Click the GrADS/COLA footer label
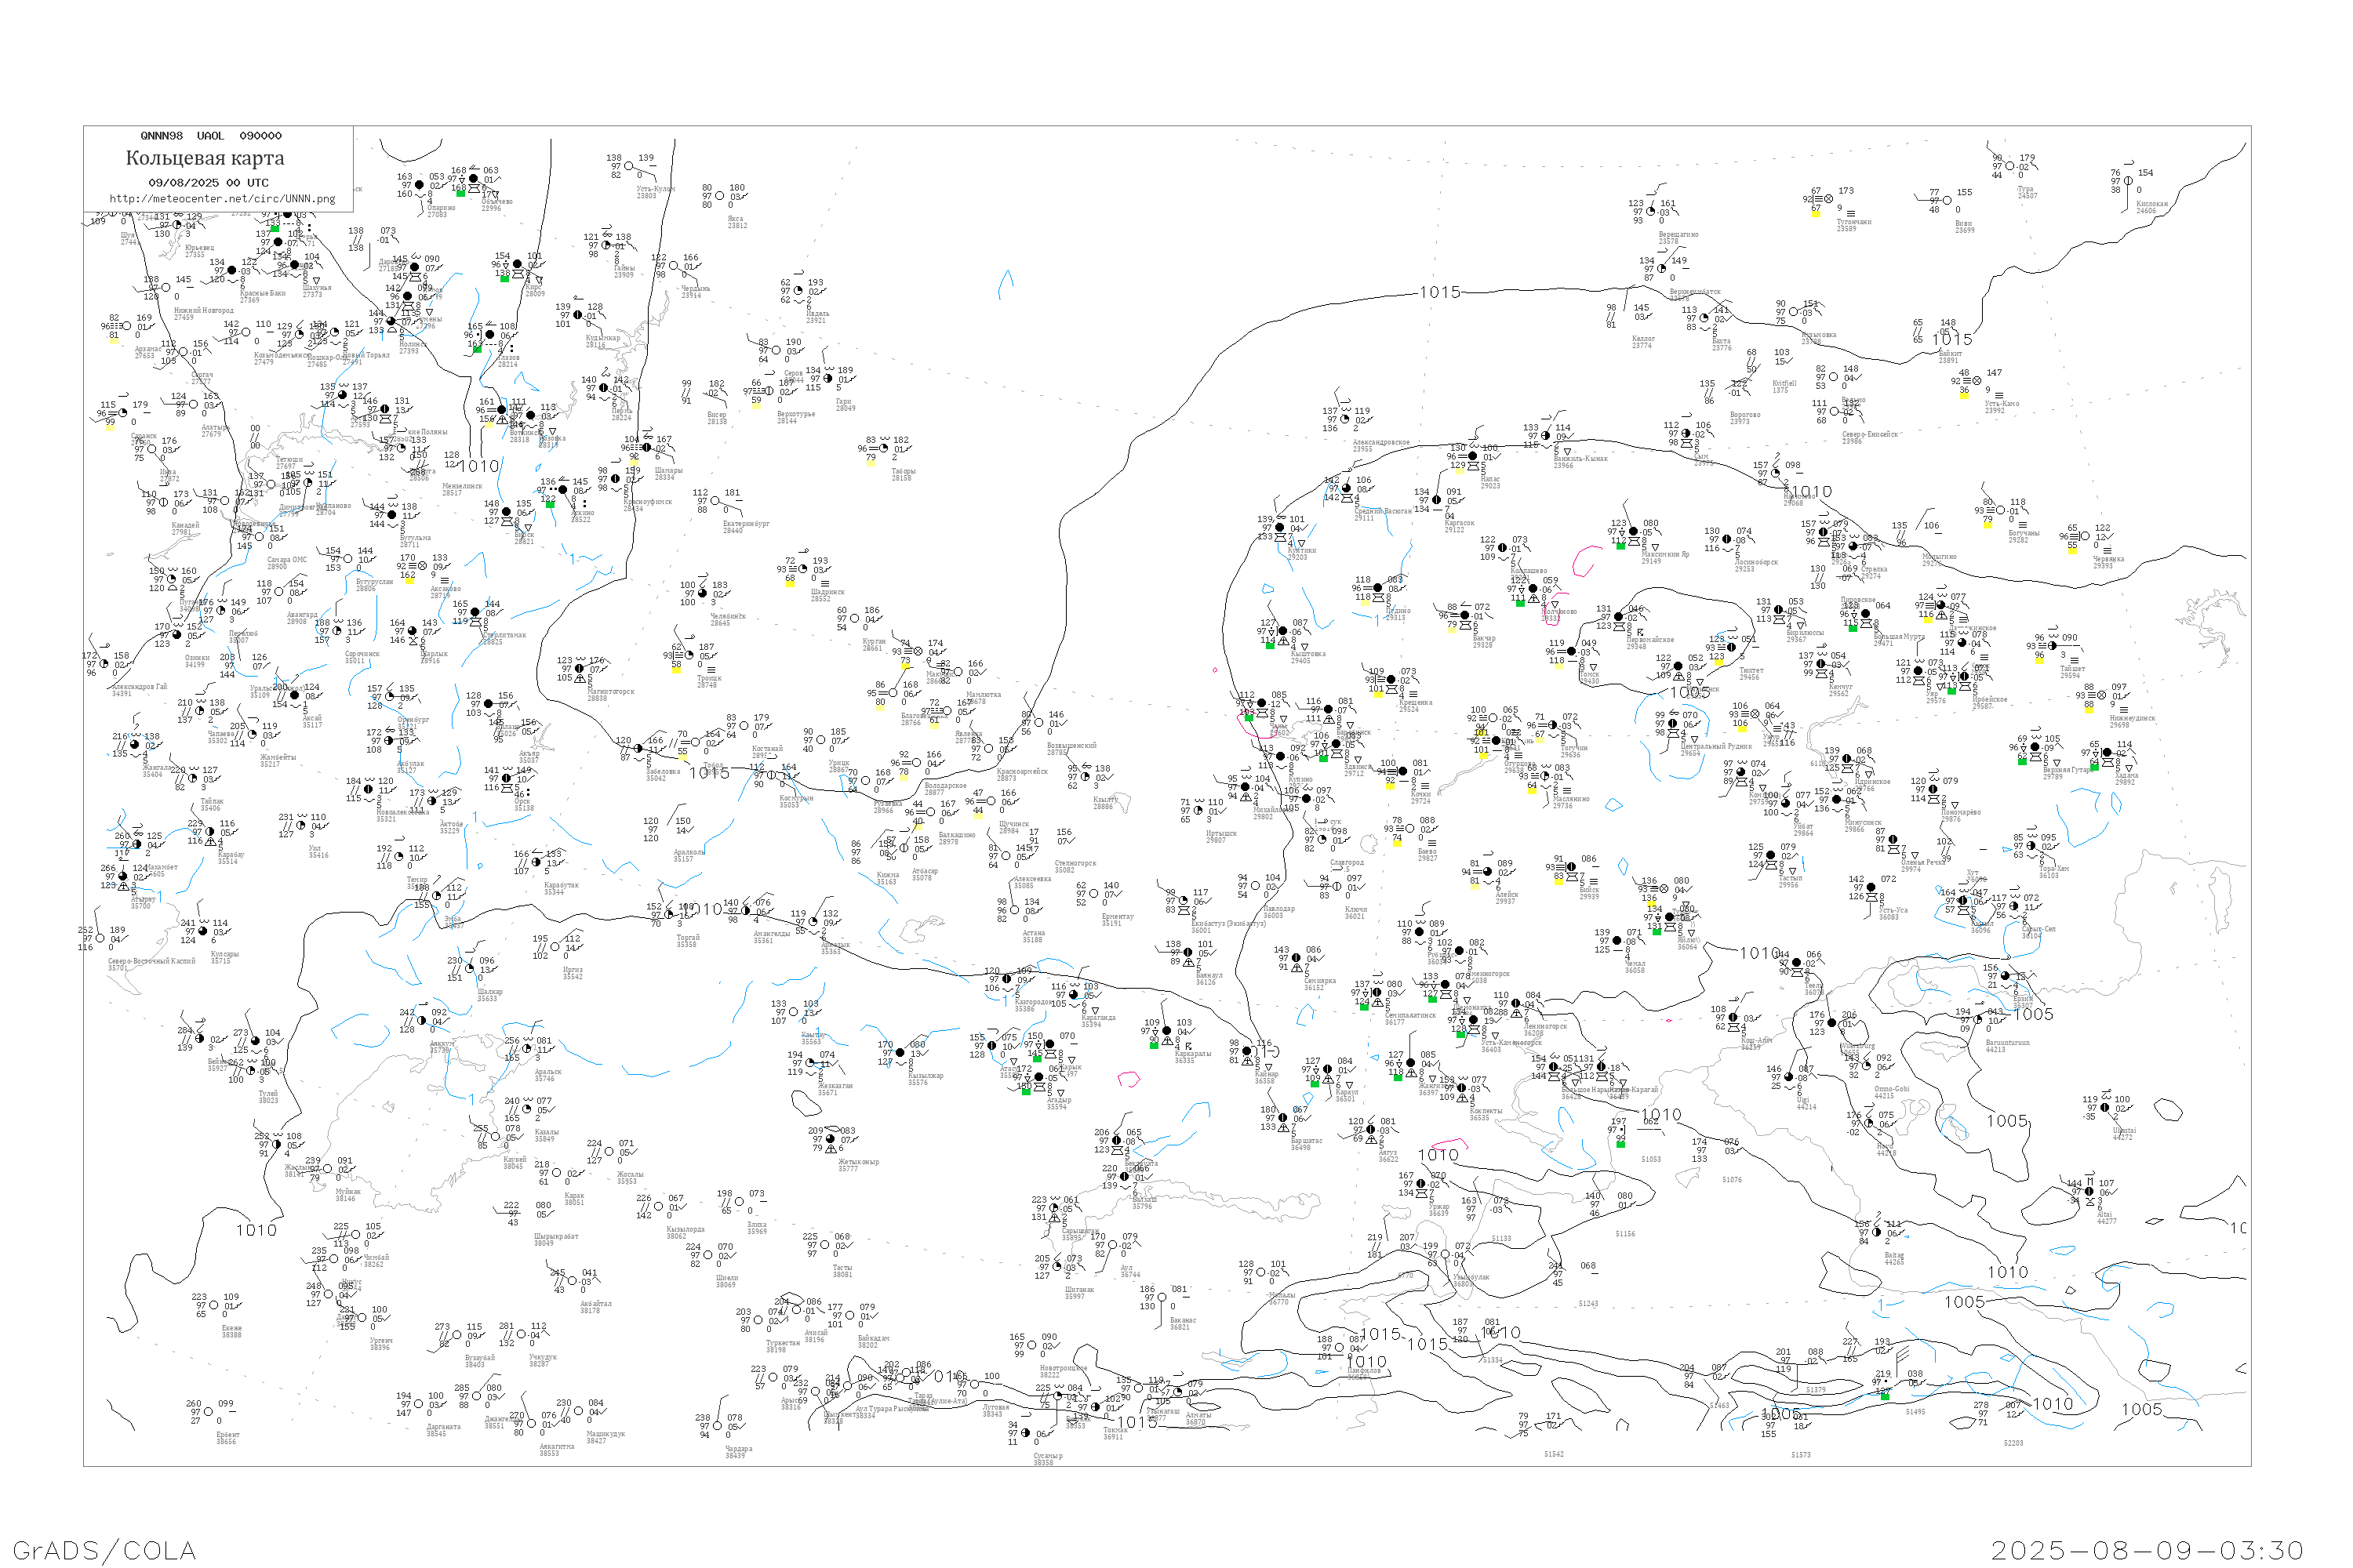Viewport: 2353px width, 1568px height. tap(104, 1550)
